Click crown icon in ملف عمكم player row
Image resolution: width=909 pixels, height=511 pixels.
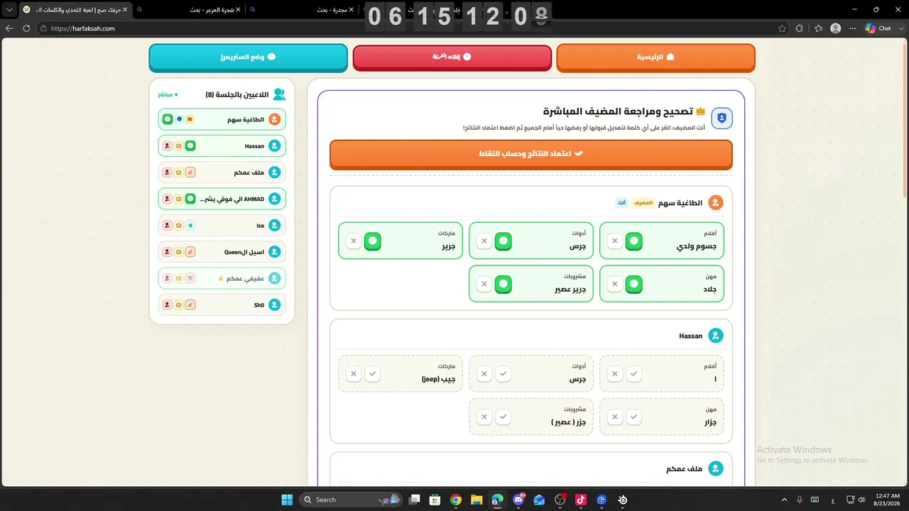coord(179,172)
